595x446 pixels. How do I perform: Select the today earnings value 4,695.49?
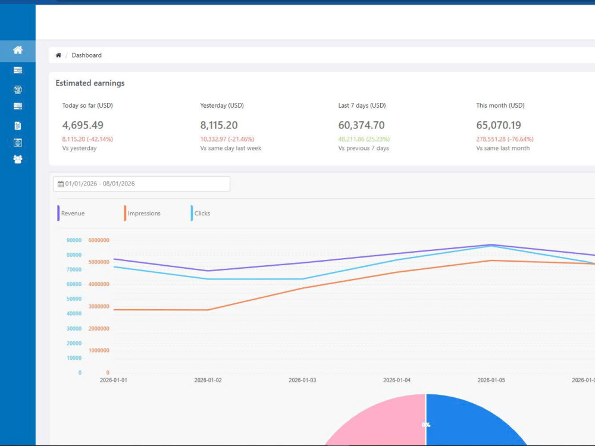pos(83,125)
